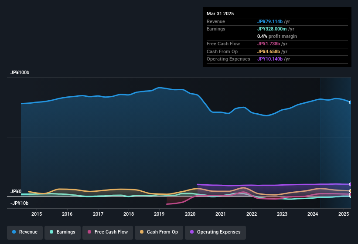The width and height of the screenshot is (358, 244).
Task: Click the Free Cash Flow label in tooltip
Action: [223, 44]
